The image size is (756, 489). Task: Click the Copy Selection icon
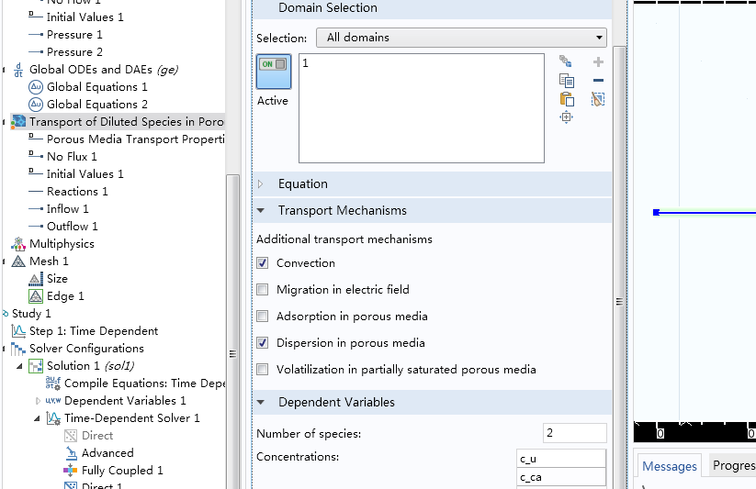click(x=566, y=80)
